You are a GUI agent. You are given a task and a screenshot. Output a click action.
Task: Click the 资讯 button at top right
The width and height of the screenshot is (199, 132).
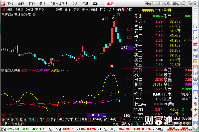tap(157, 4)
